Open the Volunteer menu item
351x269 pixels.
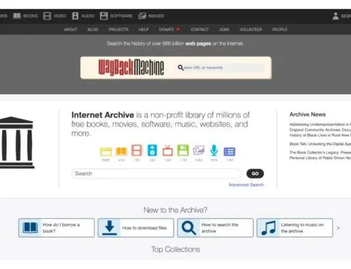coord(250,30)
